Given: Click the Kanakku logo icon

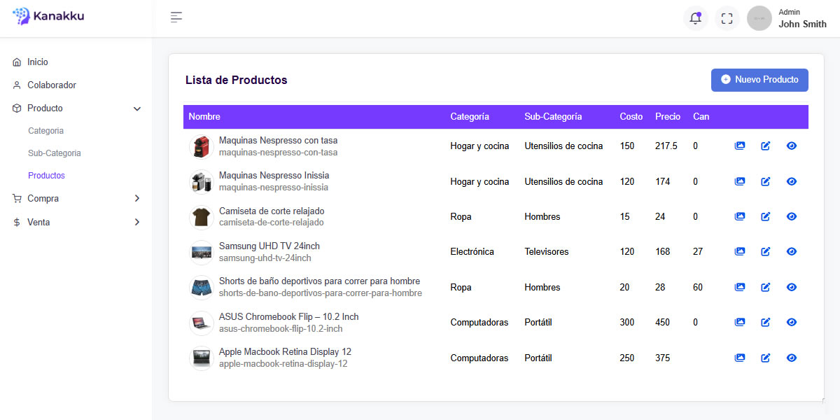Looking at the screenshot, I should click(21, 15).
